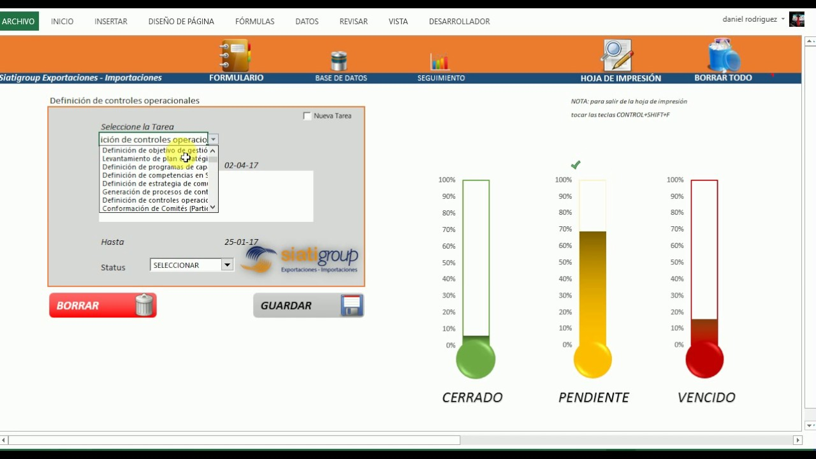Image resolution: width=816 pixels, height=459 pixels.
Task: Click the PENDIENTE label text
Action: pos(594,397)
